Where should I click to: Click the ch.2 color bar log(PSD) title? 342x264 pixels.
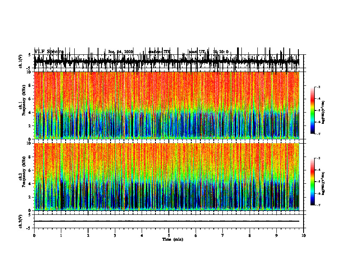[x=323, y=184]
